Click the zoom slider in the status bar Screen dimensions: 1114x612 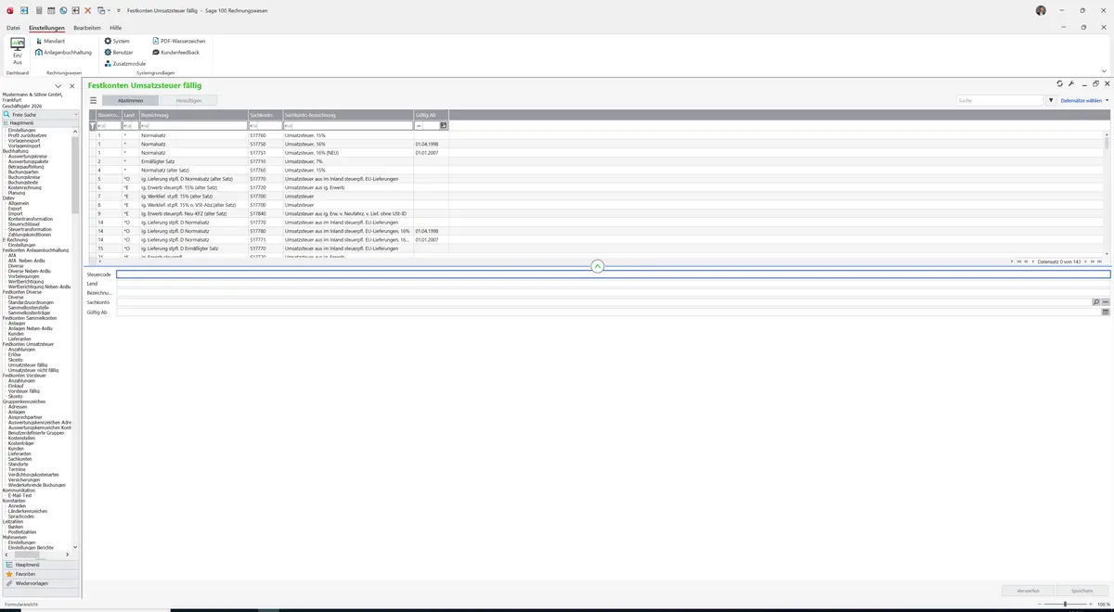tap(1064, 604)
